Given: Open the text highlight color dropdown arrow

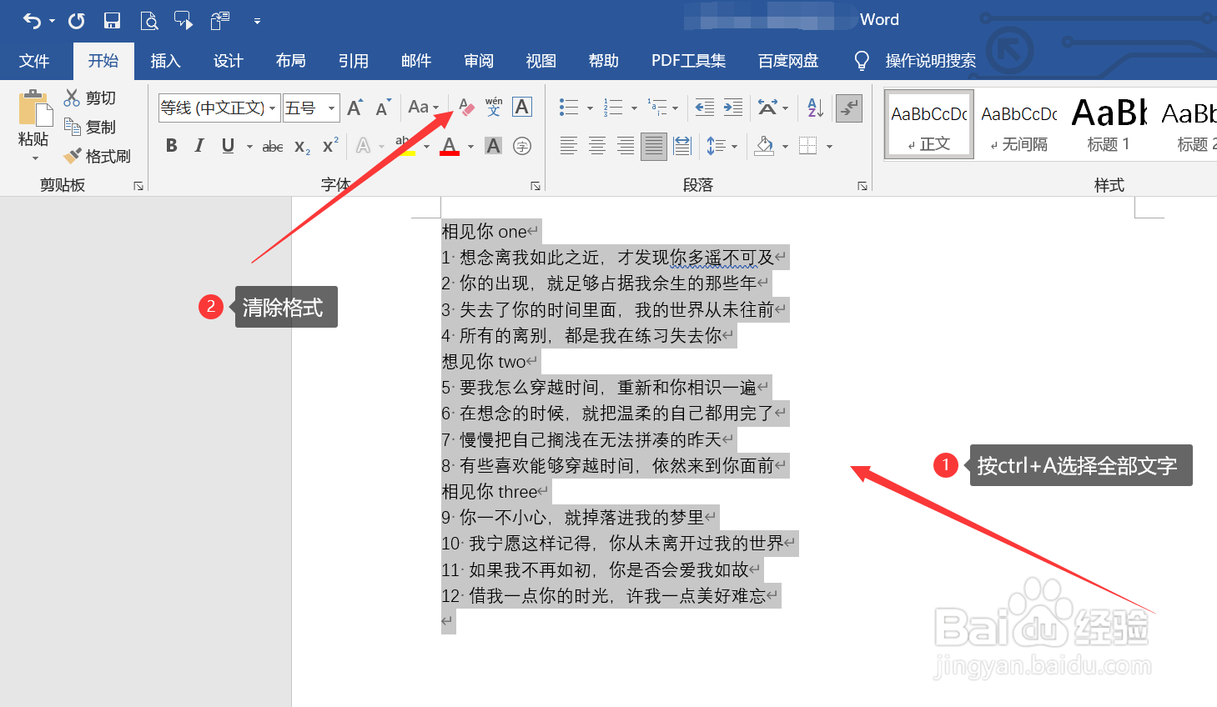Looking at the screenshot, I should point(426,145).
